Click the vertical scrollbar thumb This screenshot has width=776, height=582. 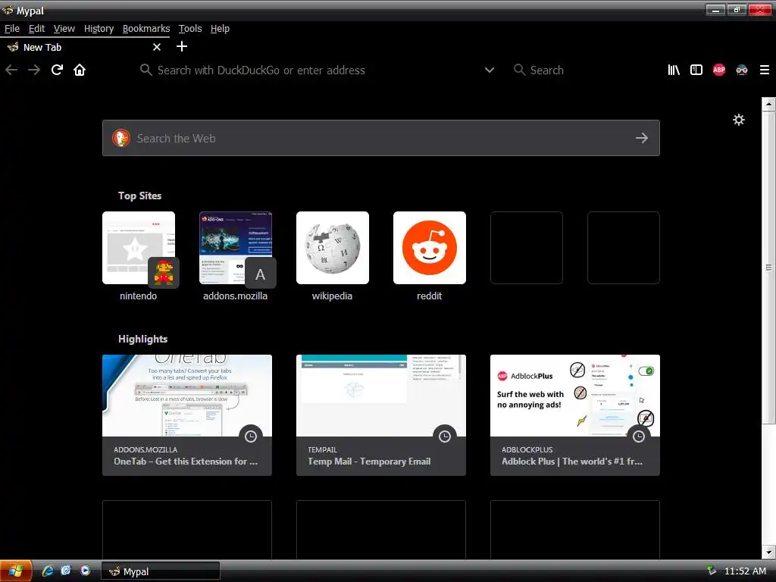[768, 268]
